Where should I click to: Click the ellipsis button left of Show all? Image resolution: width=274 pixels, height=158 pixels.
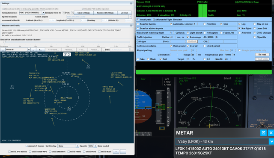(3, 50)
